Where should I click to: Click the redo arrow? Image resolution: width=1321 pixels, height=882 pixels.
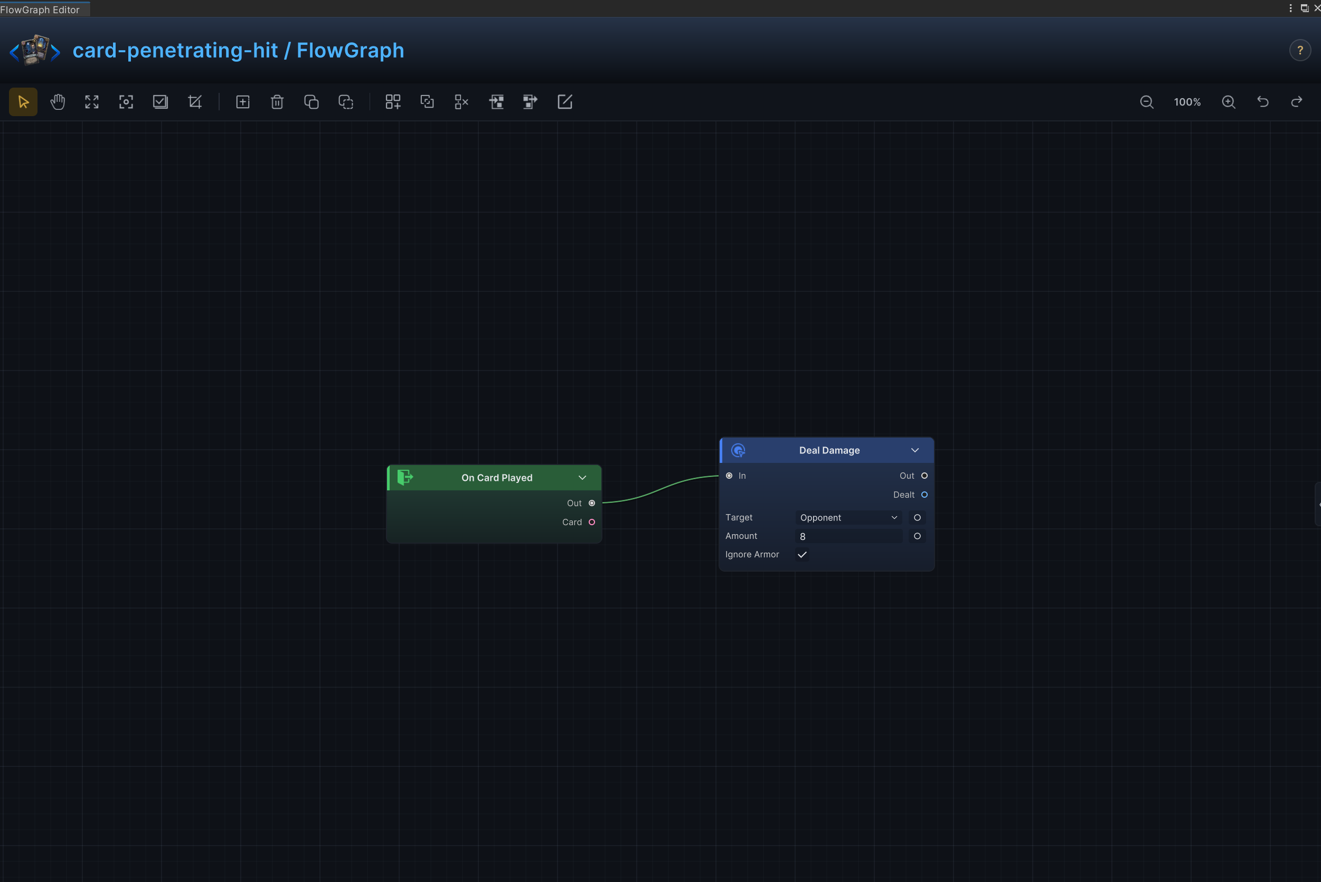click(1297, 102)
